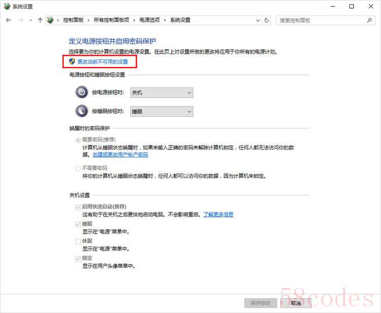Click the magnifier icon in search box
Image resolution: width=381 pixels, height=313 pixels.
click(369, 20)
